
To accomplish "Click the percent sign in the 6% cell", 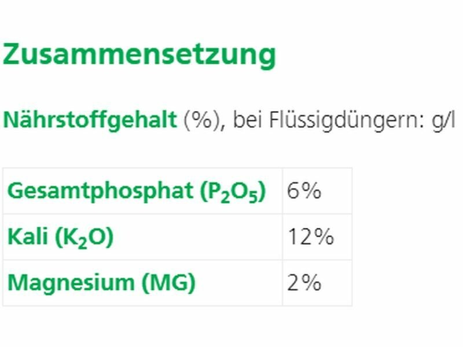I will 311,191.
